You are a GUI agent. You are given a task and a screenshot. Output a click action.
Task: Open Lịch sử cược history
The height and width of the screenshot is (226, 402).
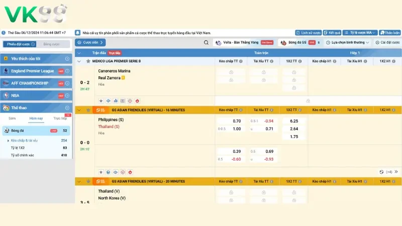click(308, 32)
